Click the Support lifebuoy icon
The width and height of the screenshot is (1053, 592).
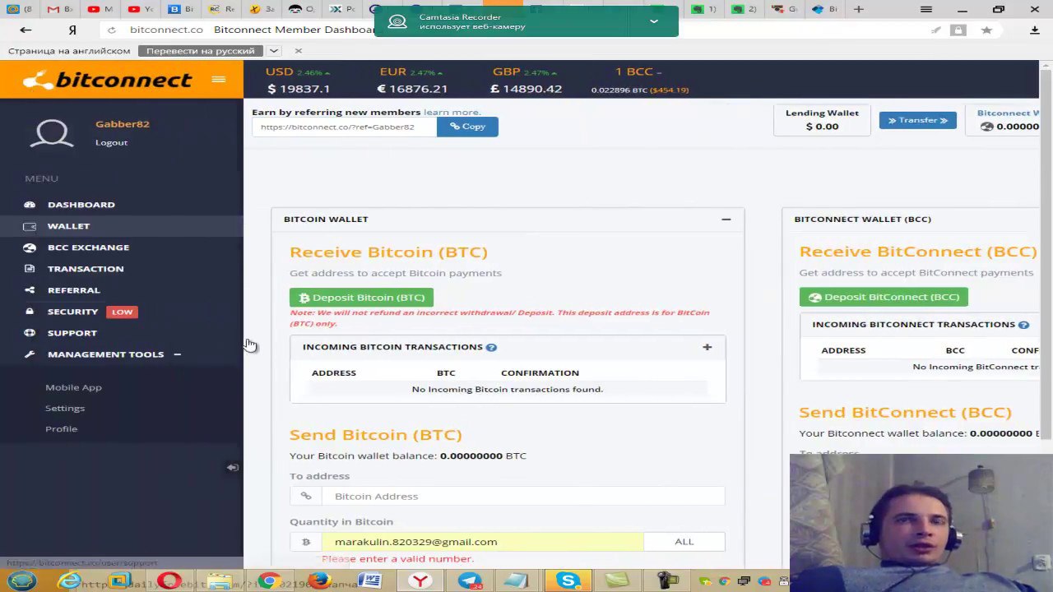pos(30,333)
